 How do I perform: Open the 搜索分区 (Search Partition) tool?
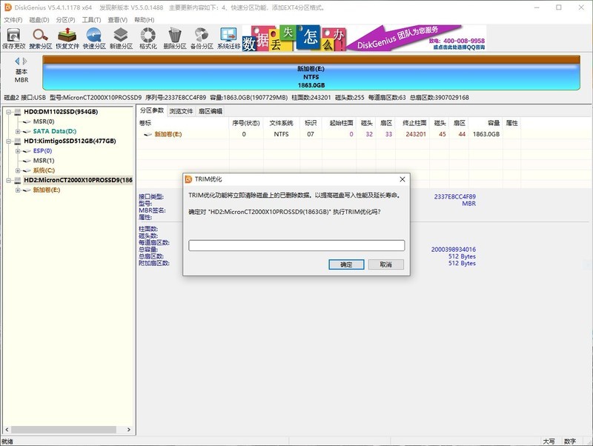[x=41, y=38]
